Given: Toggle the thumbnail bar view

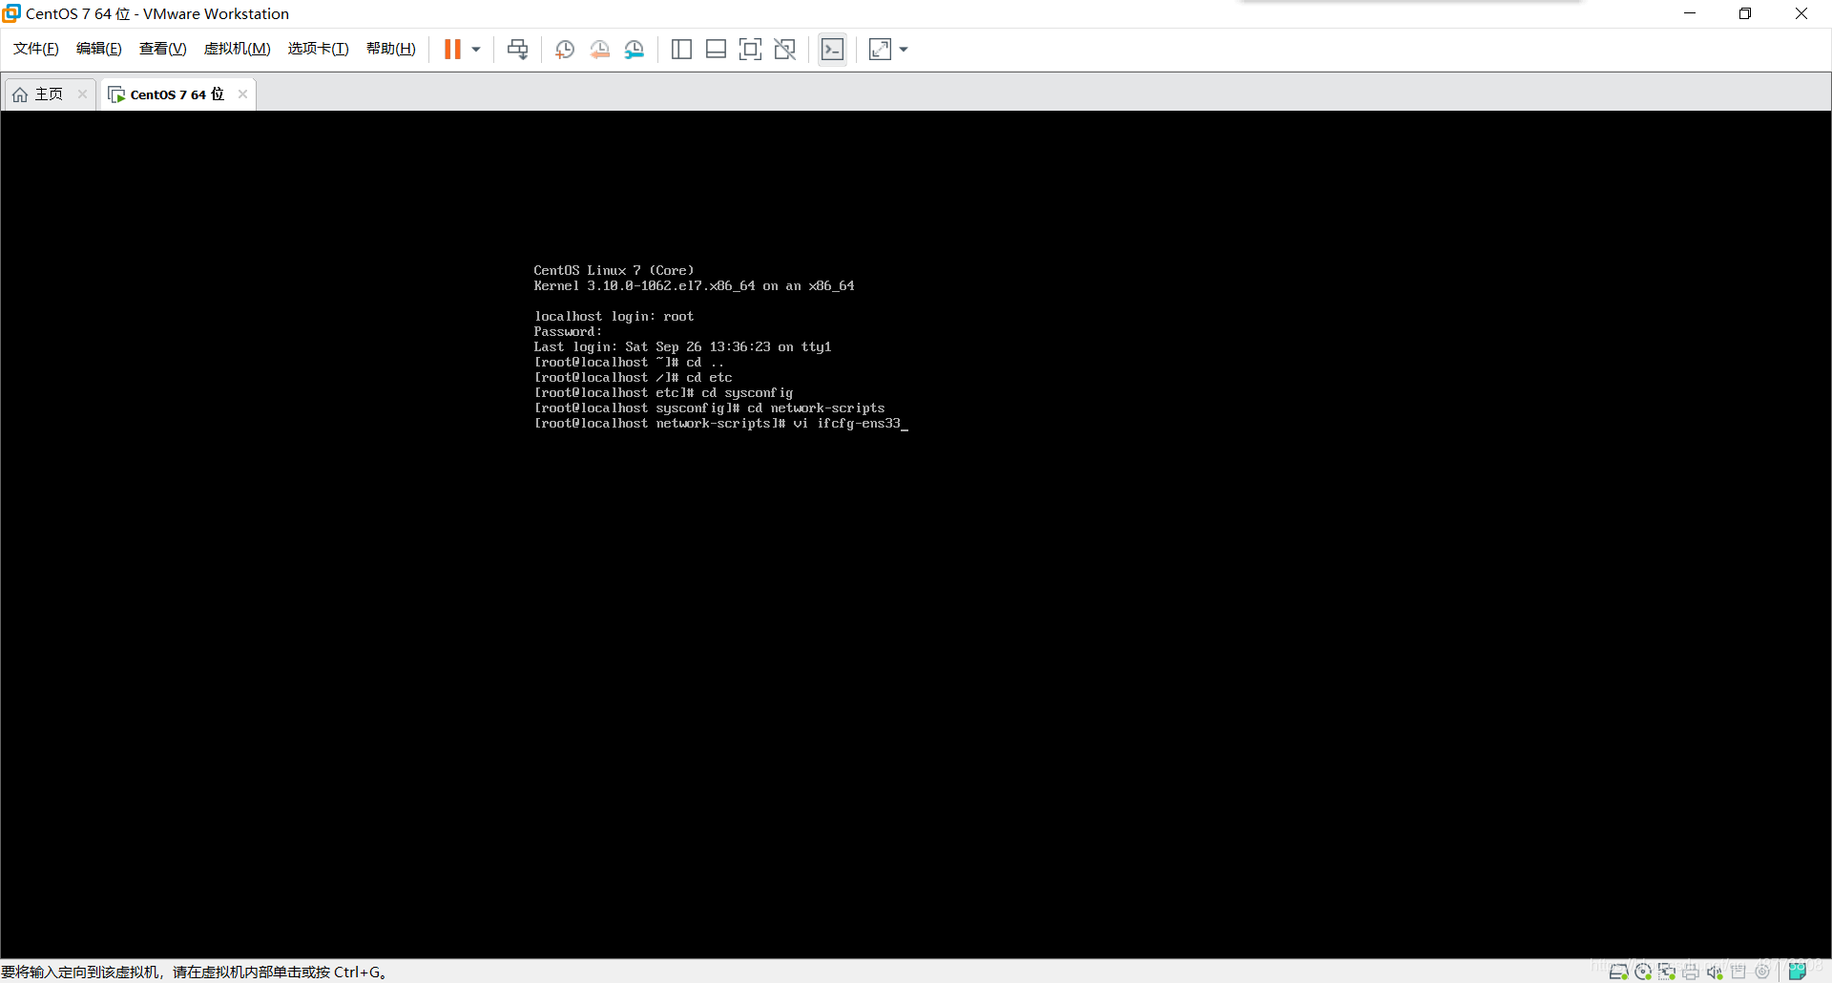Looking at the screenshot, I should (716, 50).
